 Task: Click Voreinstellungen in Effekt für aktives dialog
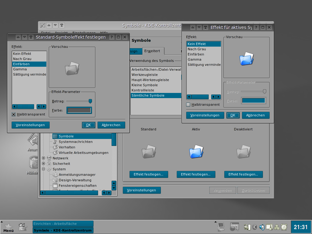tap(205, 115)
